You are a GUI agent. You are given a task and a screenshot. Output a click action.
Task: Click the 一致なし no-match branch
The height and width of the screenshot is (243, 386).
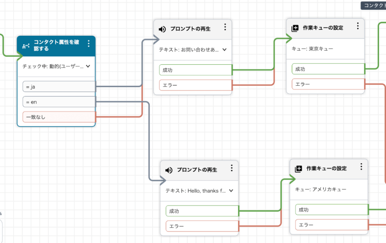(x=59, y=117)
